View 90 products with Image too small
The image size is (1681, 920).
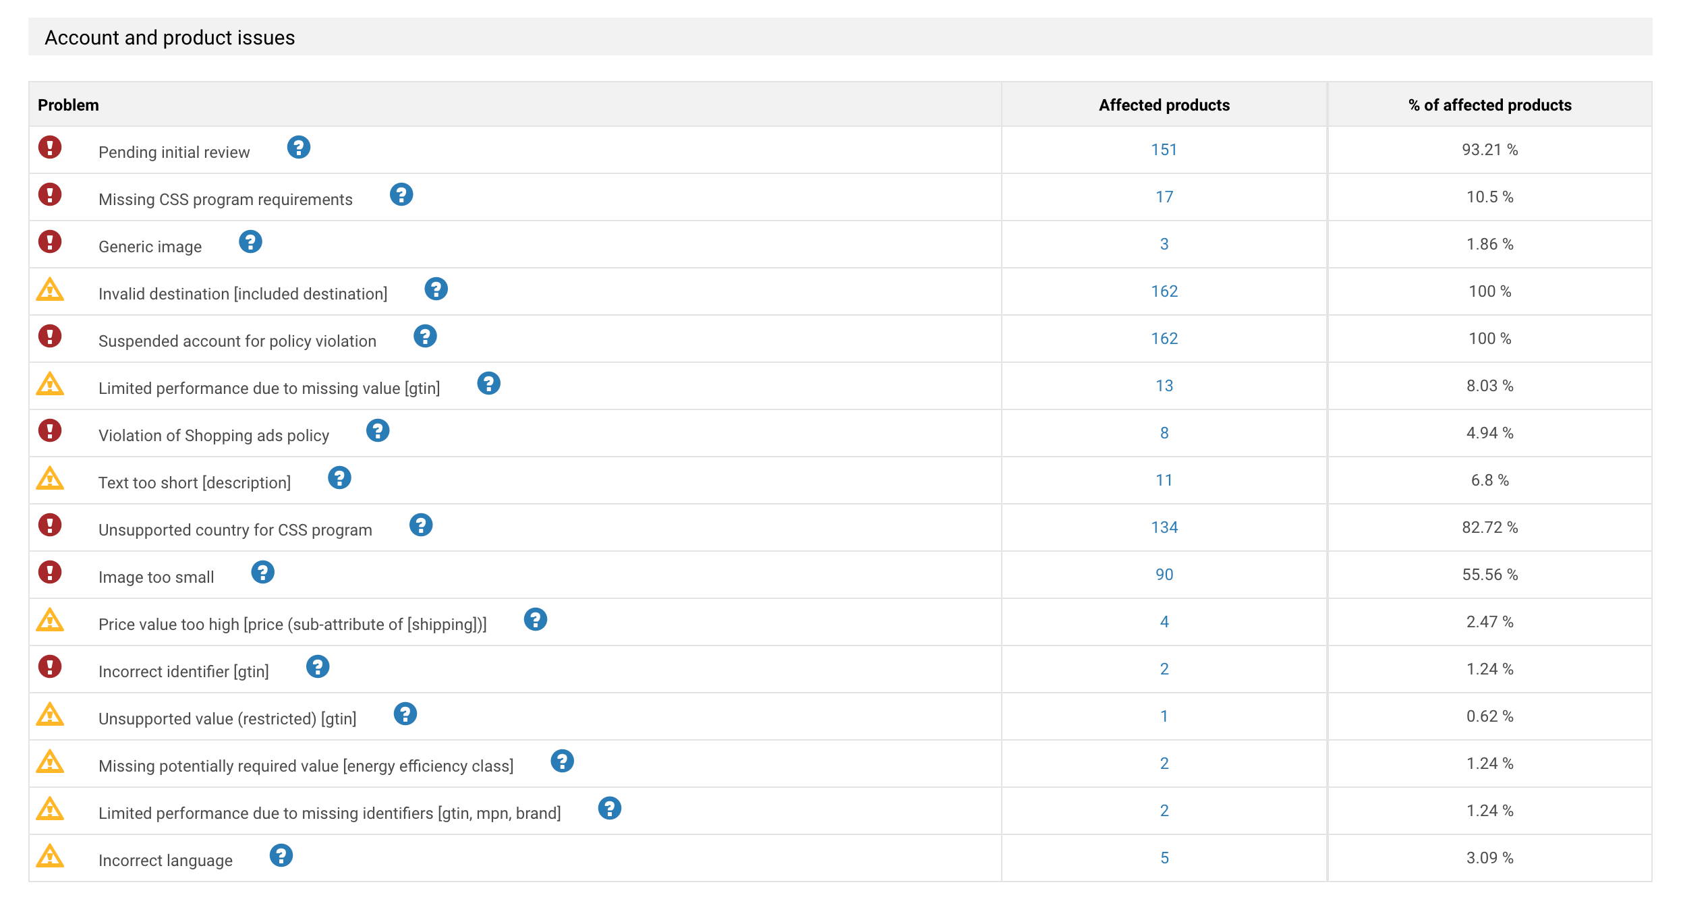(1164, 575)
